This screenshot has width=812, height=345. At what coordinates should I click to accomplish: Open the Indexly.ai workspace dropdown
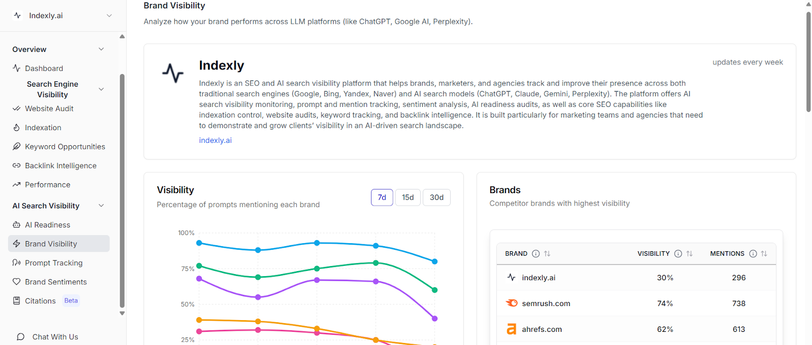point(109,16)
